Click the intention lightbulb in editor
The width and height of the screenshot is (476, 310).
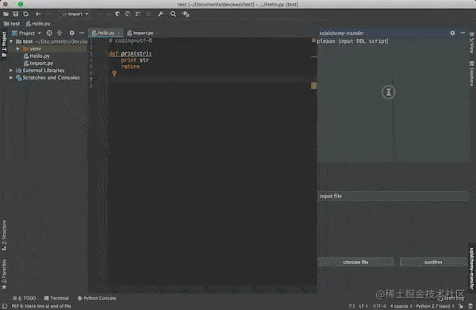114,73
